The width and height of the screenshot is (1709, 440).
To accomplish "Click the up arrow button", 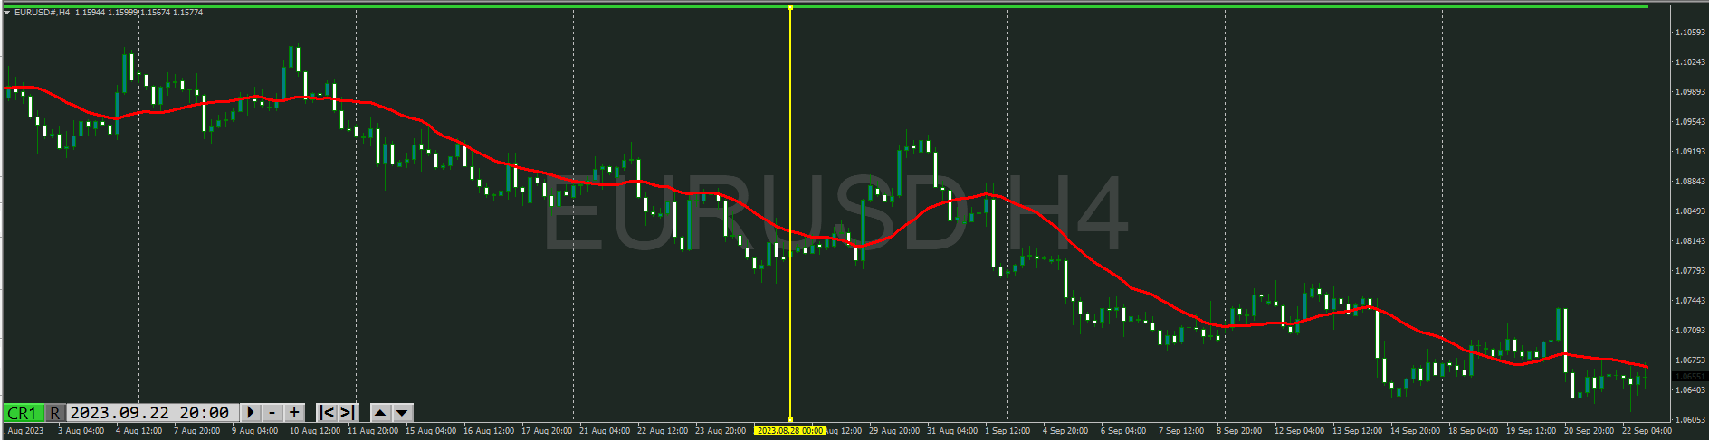I will pyautogui.click(x=381, y=413).
